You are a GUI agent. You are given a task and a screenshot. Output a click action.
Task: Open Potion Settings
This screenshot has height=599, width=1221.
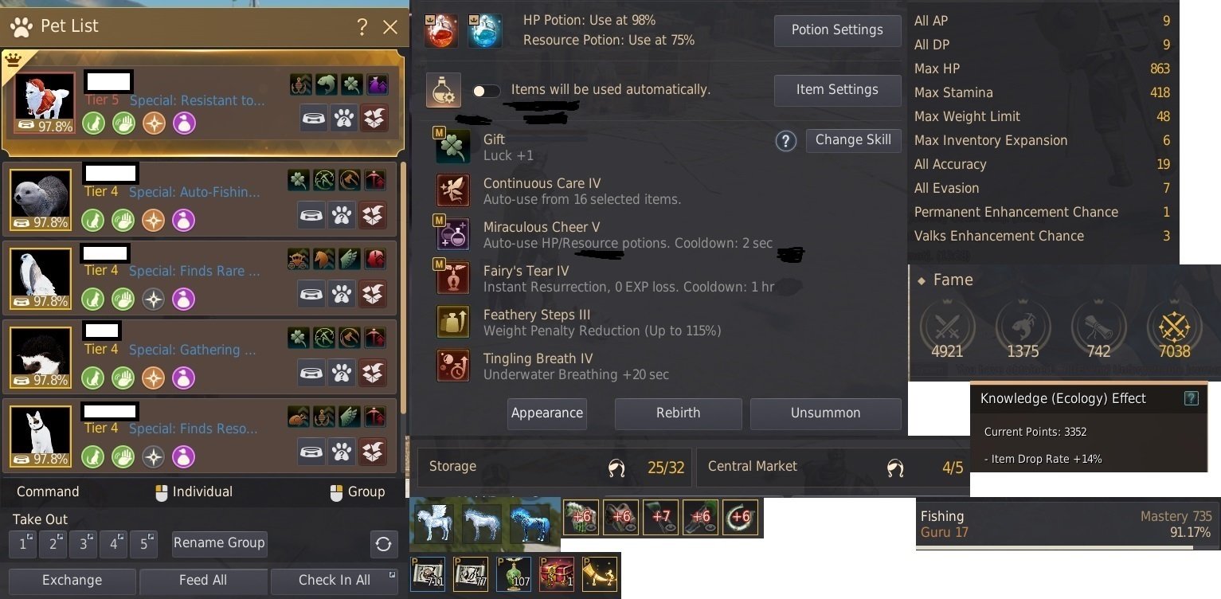tap(837, 30)
